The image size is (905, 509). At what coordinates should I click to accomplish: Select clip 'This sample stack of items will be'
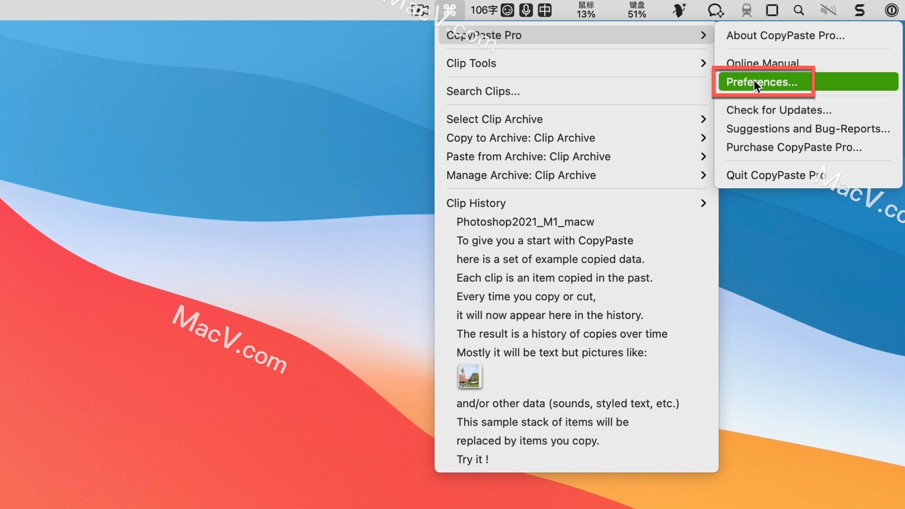tap(576, 422)
